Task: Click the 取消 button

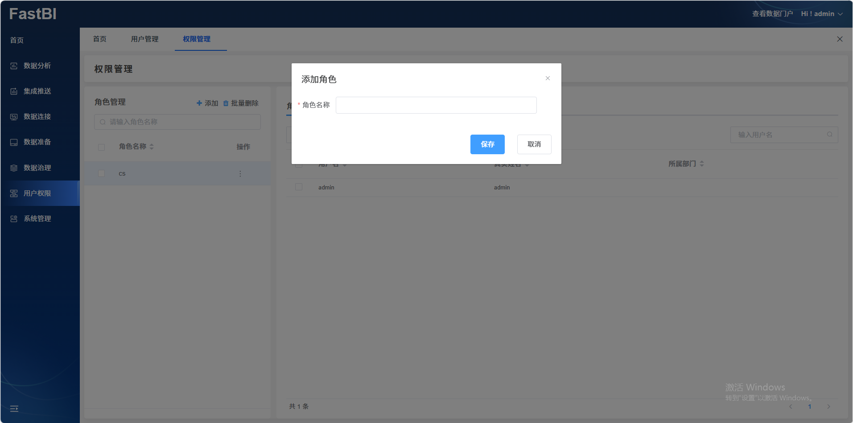Action: 534,144
